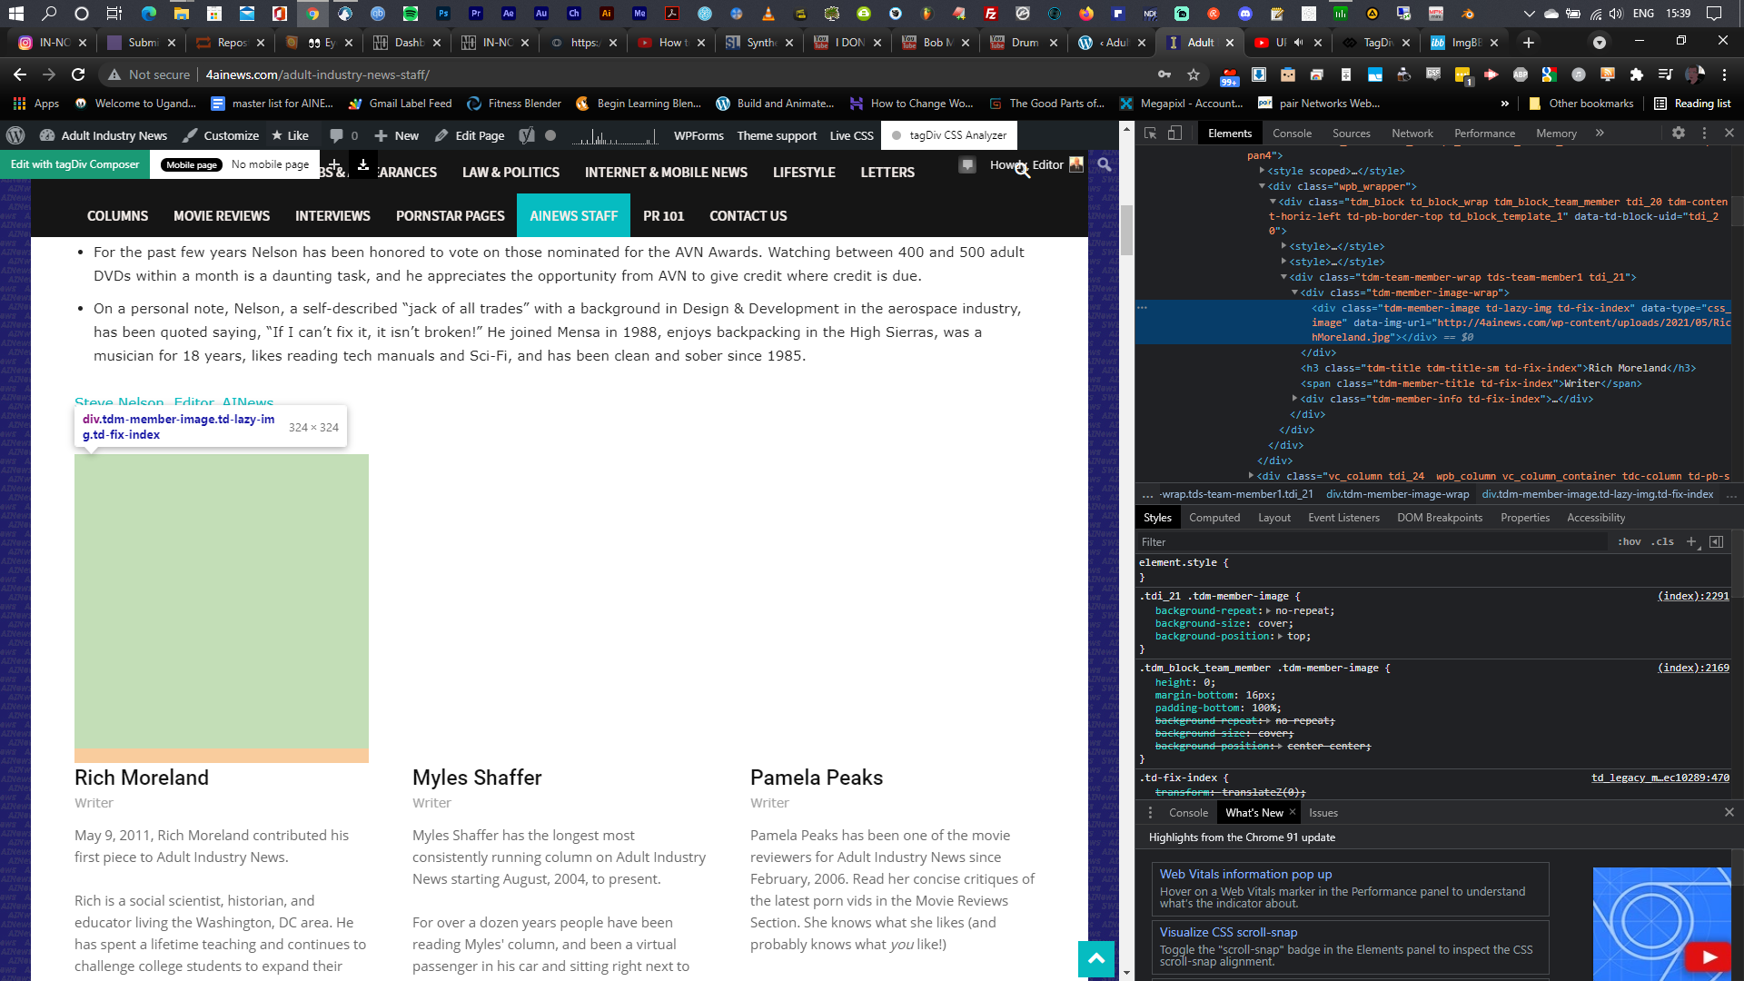
Task: Open the Customize link in admin bar
Action: 221,135
